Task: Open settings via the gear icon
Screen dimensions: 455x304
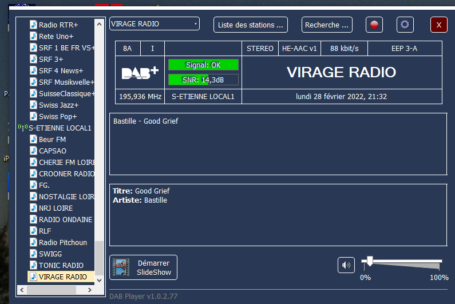Action: [x=405, y=25]
